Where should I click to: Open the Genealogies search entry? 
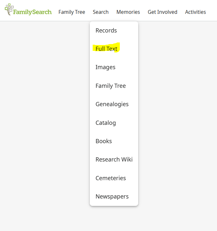click(114, 104)
